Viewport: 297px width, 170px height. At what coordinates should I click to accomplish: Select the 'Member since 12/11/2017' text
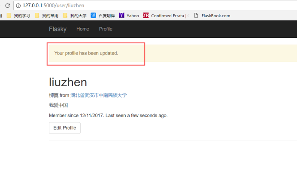click(x=76, y=115)
